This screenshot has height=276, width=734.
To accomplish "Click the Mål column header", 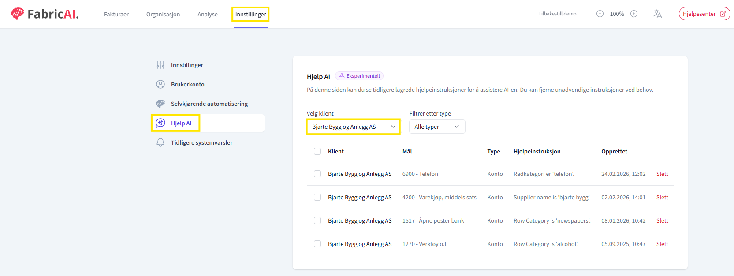I will [x=407, y=151].
